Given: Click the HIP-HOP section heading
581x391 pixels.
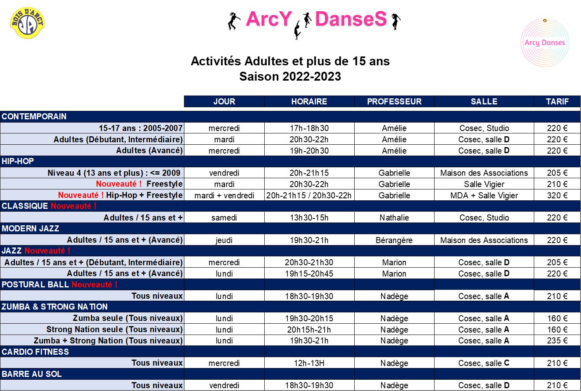Looking at the screenshot, I should [18, 161].
